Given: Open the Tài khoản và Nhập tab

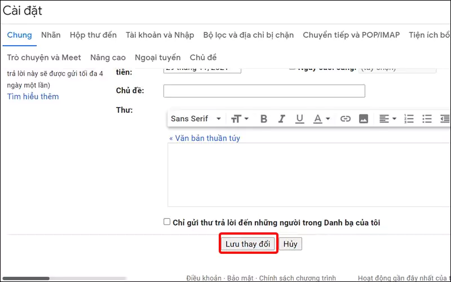Looking at the screenshot, I should [160, 35].
